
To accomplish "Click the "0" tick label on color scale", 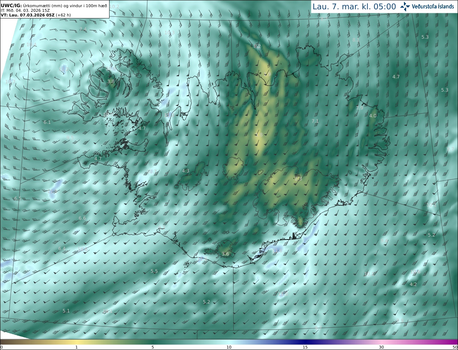I will point(1,347).
